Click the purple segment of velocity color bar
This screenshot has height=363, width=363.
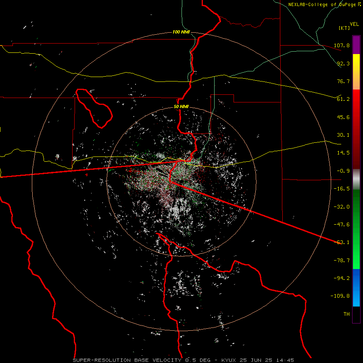pyautogui.click(x=356, y=45)
